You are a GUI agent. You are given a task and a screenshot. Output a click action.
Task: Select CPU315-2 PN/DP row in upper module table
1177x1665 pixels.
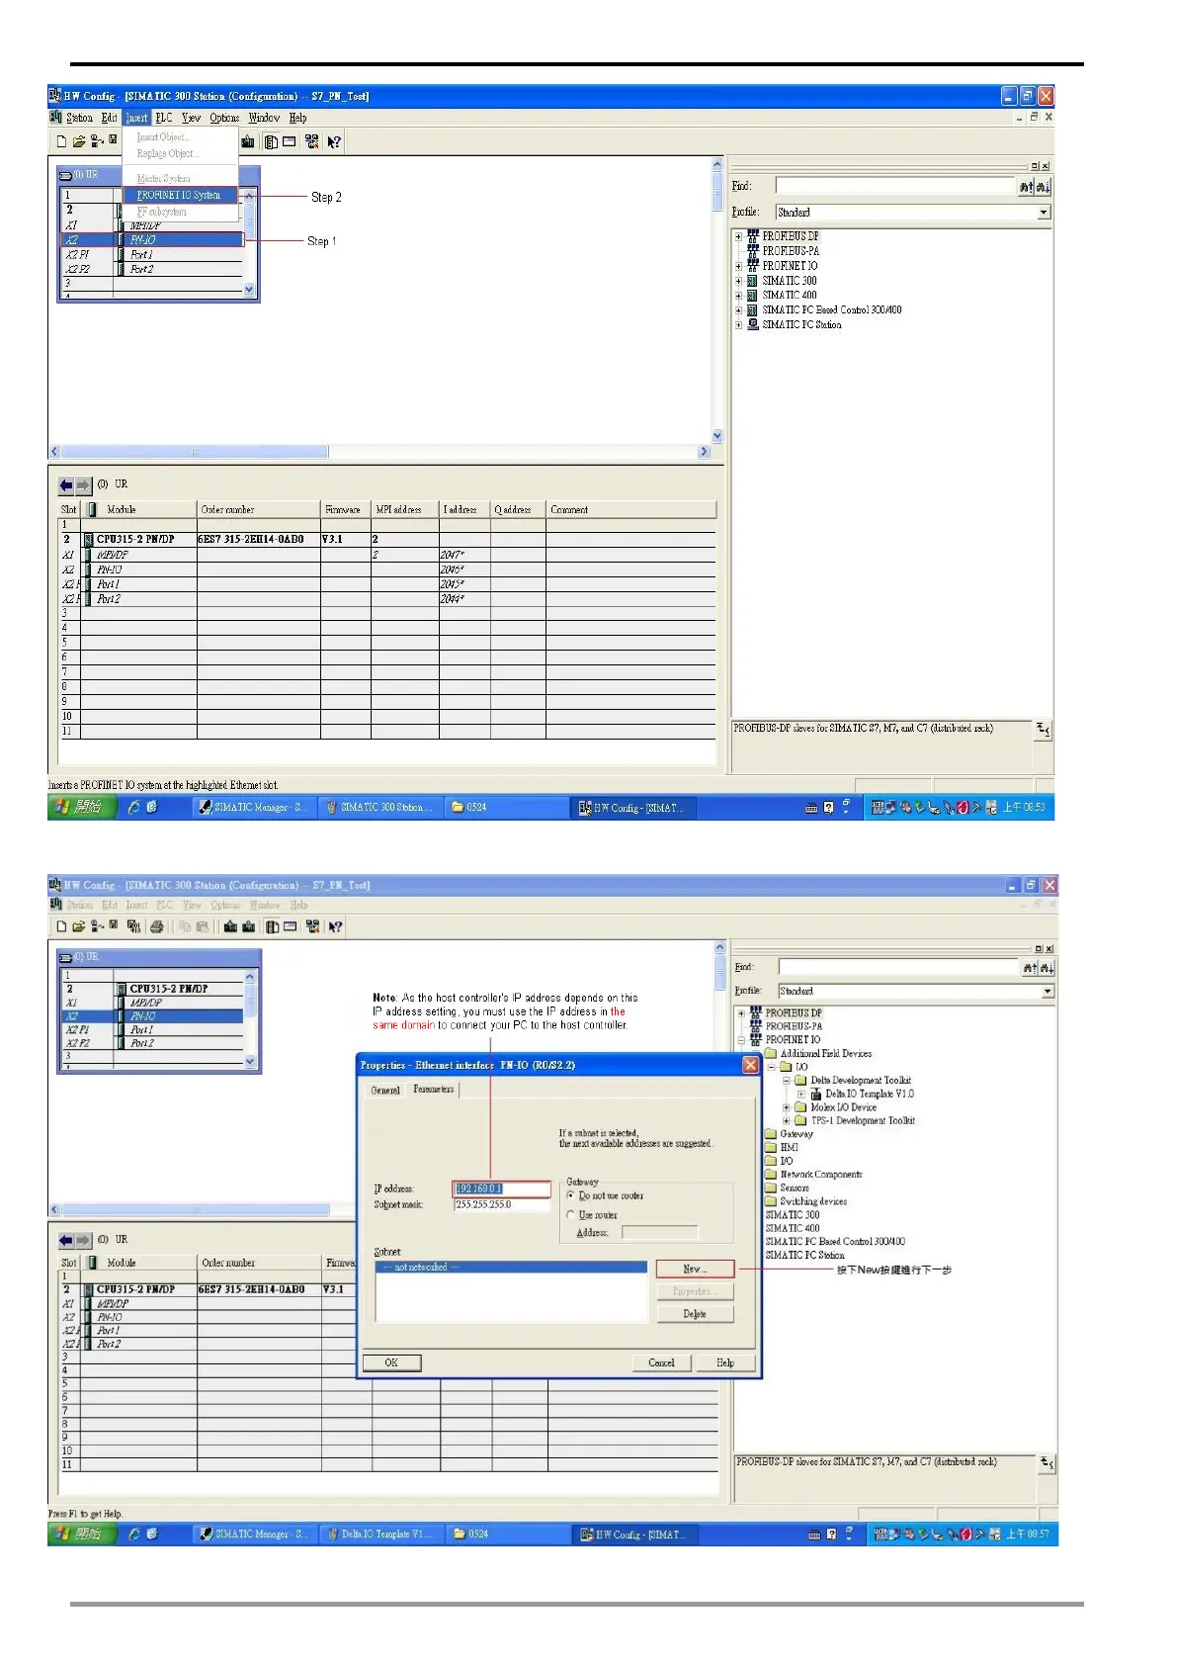point(386,540)
